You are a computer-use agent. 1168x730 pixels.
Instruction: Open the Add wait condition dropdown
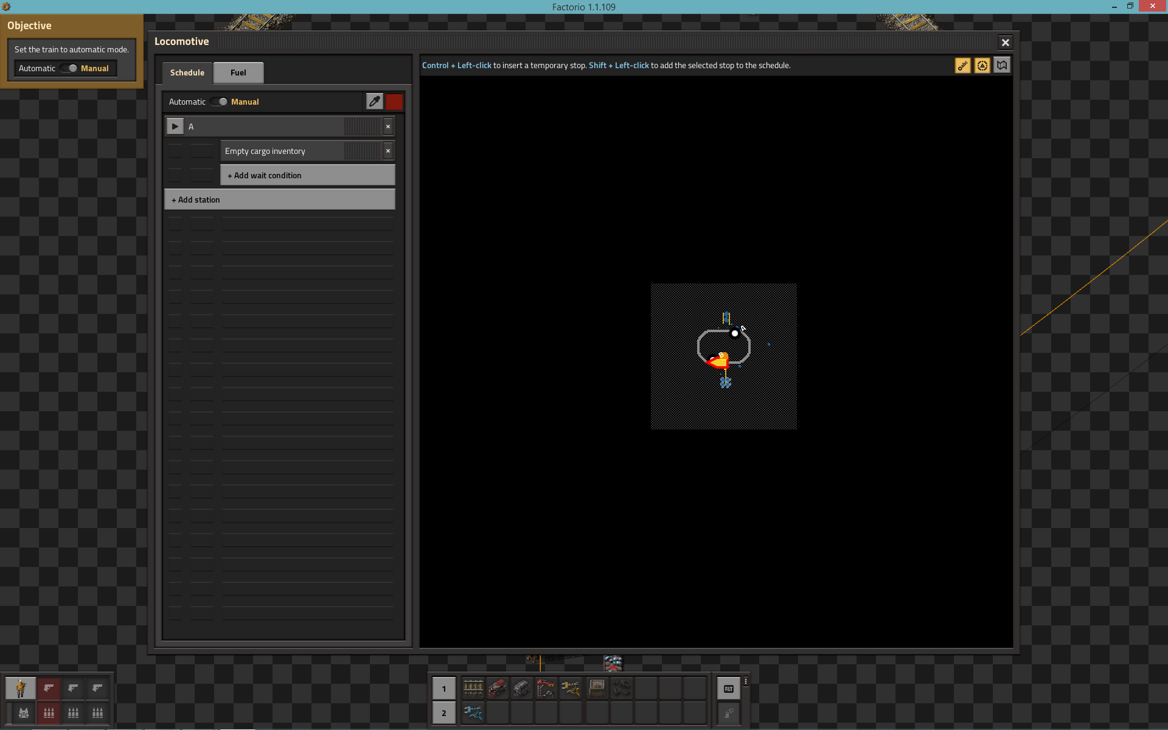point(307,175)
